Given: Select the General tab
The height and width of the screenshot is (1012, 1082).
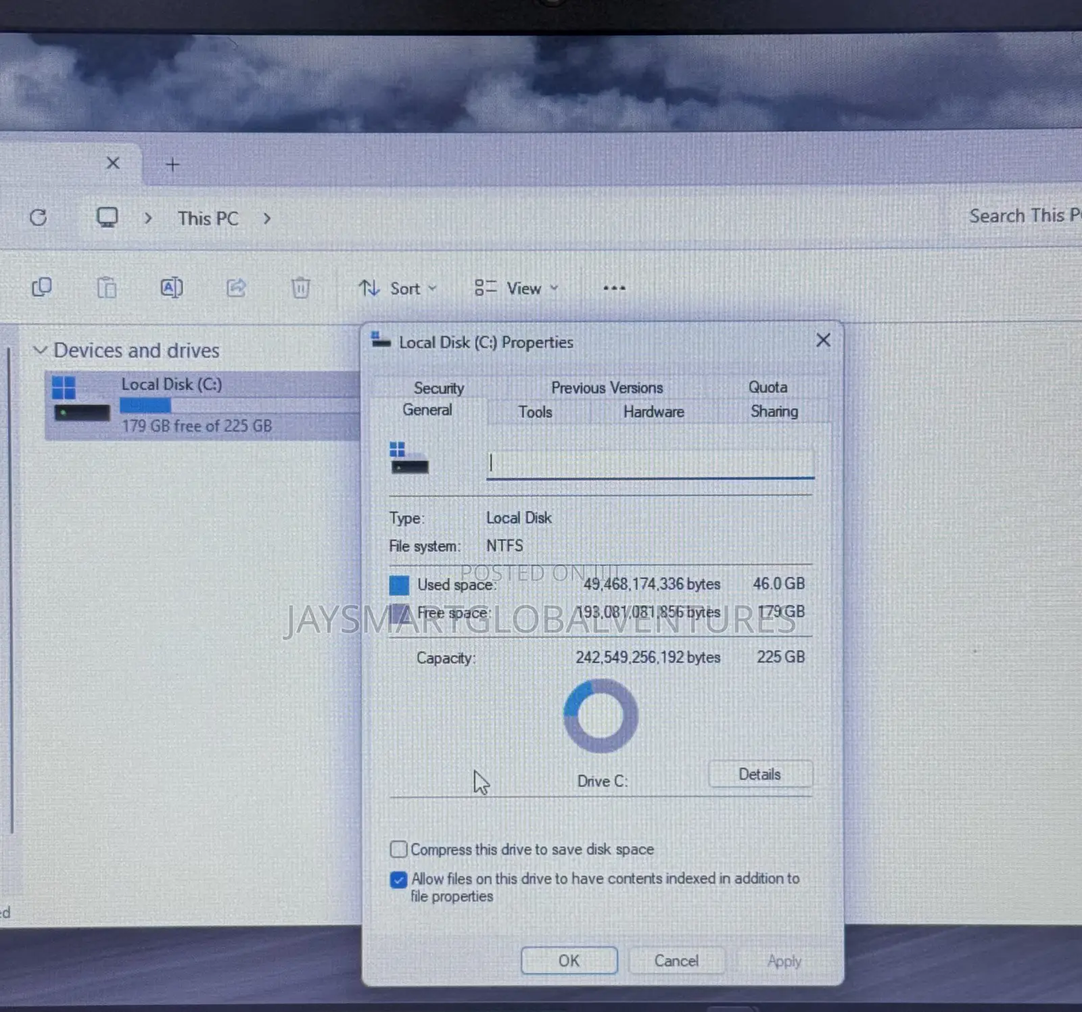Looking at the screenshot, I should click(427, 410).
